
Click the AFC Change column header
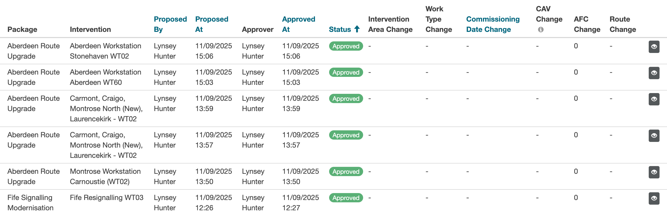(587, 24)
